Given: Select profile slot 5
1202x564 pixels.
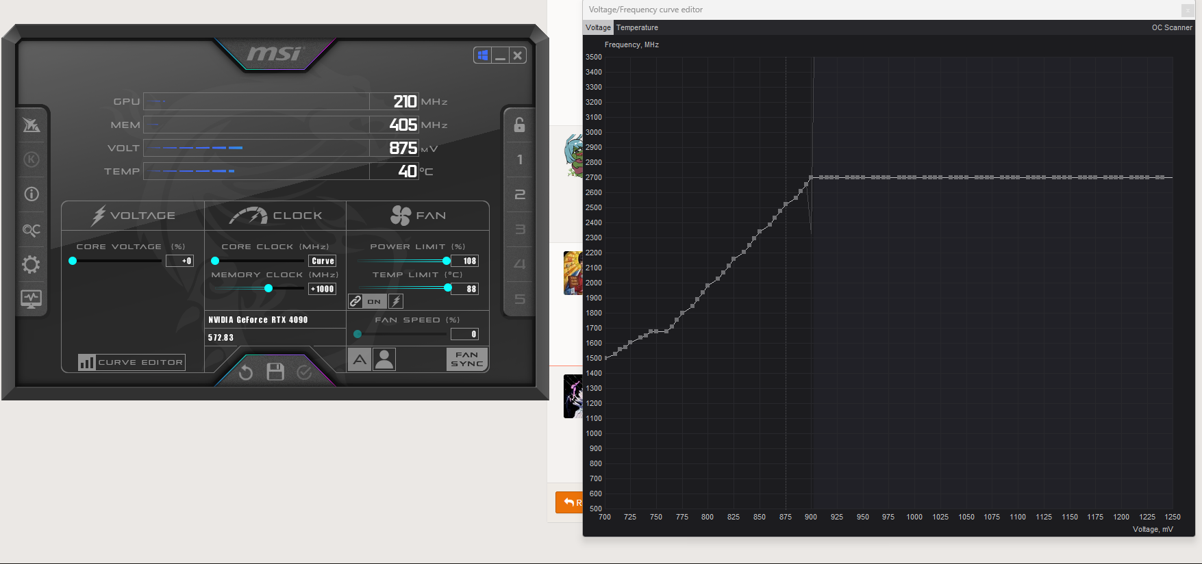Looking at the screenshot, I should point(519,299).
